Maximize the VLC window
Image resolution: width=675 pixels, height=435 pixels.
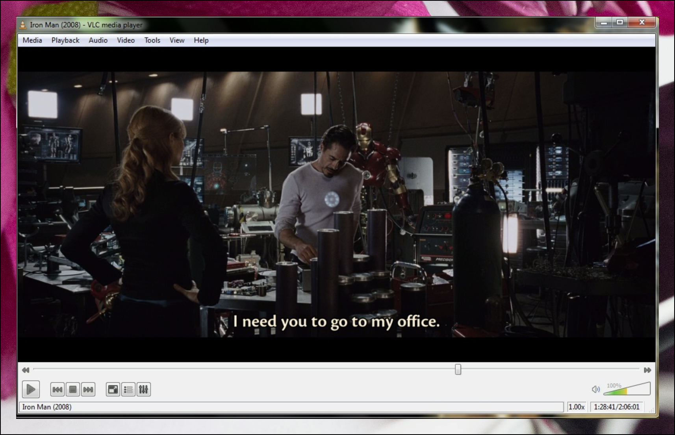(x=620, y=22)
